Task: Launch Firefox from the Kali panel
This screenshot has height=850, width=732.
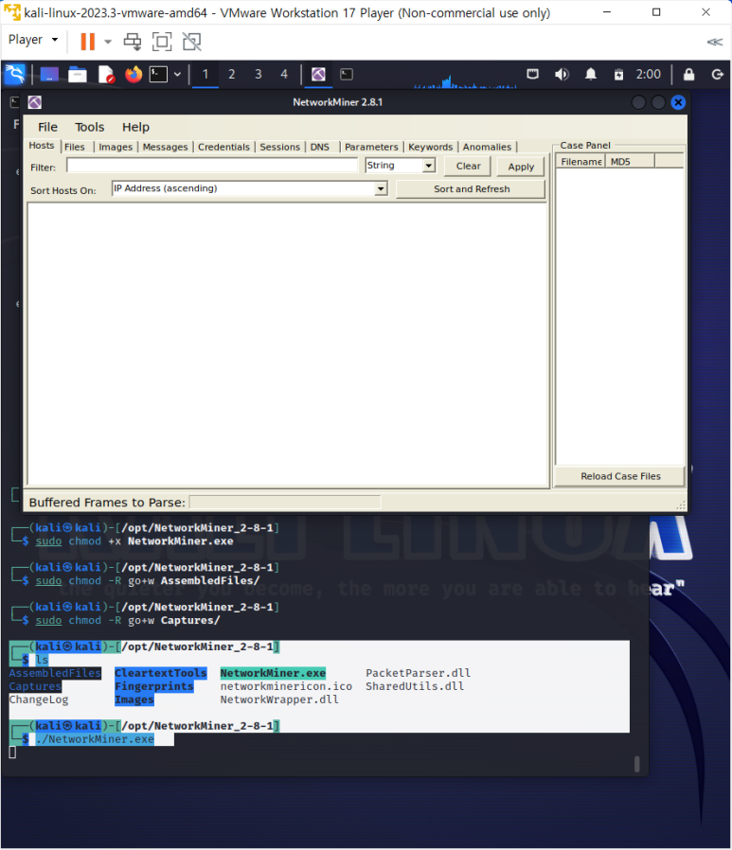Action: [x=134, y=74]
